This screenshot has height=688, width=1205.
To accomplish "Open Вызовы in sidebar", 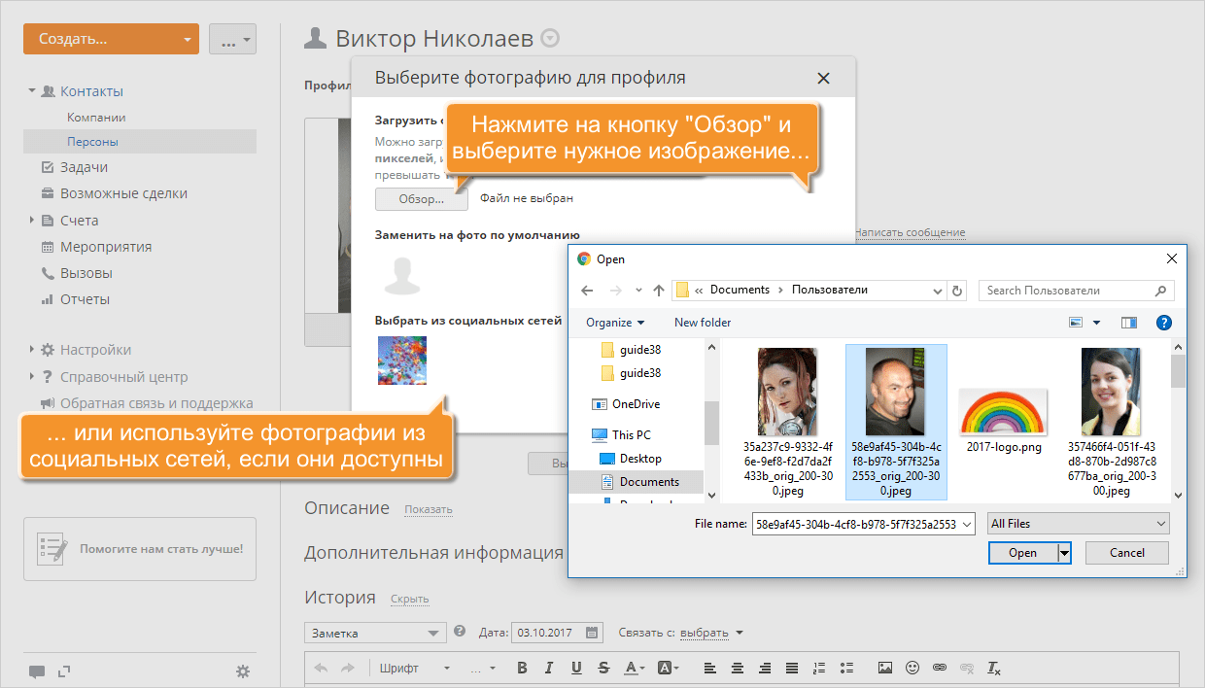I will pos(86,273).
